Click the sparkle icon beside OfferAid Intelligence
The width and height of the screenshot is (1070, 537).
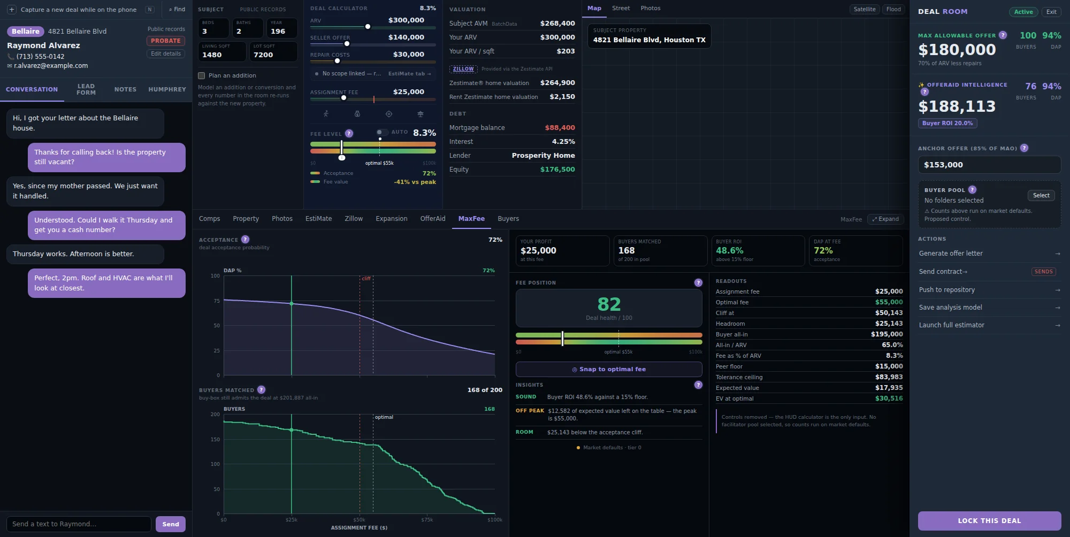pyautogui.click(x=921, y=85)
